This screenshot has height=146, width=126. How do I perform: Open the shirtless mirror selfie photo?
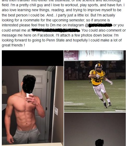pos(33,98)
